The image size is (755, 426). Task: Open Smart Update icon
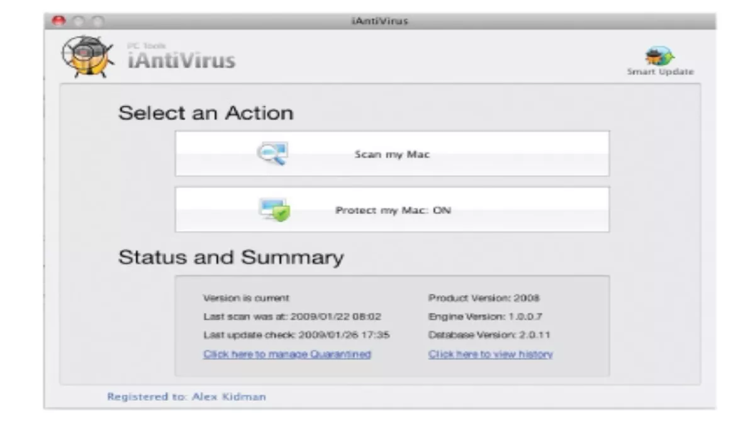point(660,55)
